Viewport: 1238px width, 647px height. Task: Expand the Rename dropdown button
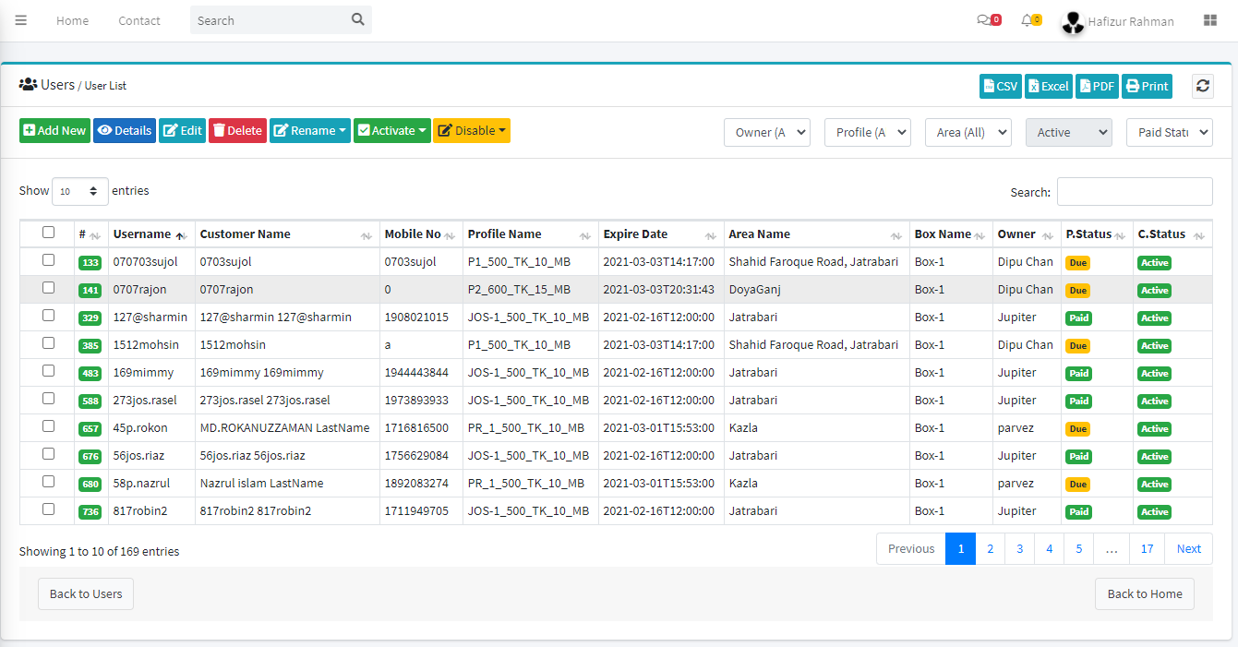(309, 131)
